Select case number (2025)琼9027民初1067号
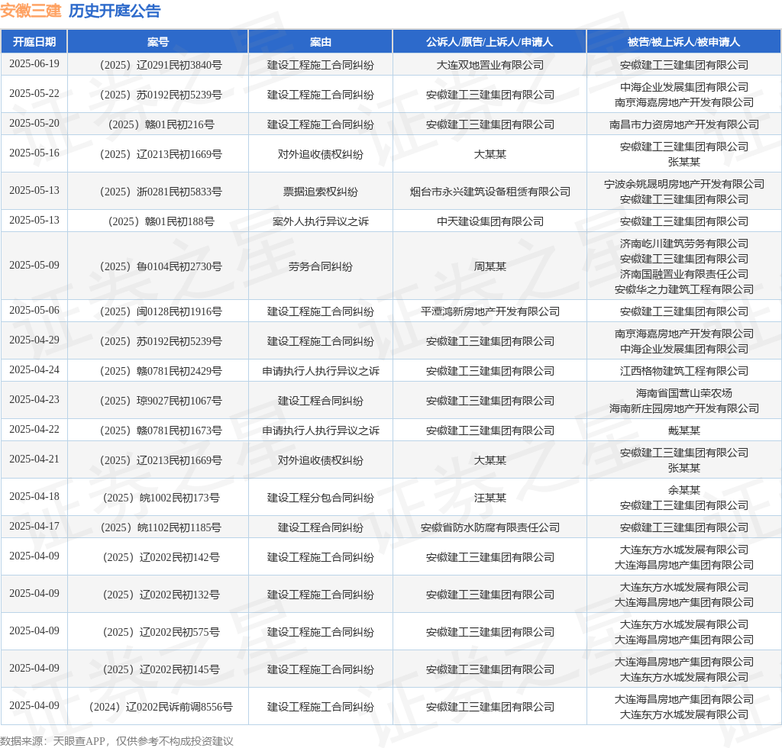The width and height of the screenshot is (782, 748). (160, 401)
